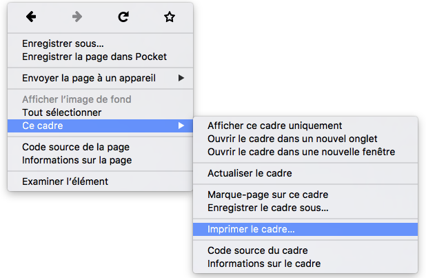Expand the Ce cadre submenu arrow
This screenshot has height=278, width=426.
[181, 126]
